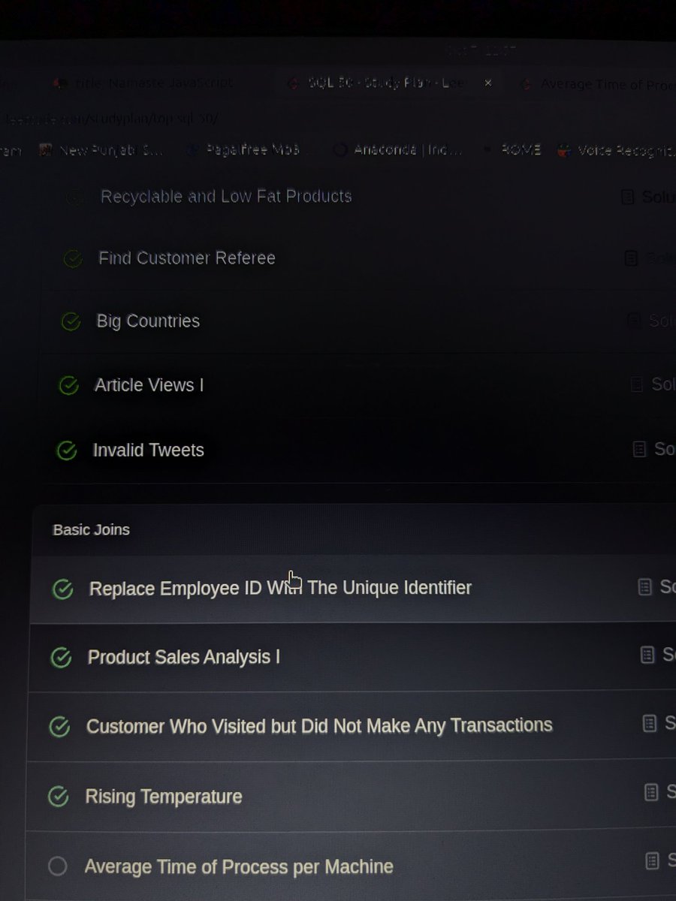Click solved checkmark beside Customer Who Visited

(x=59, y=727)
